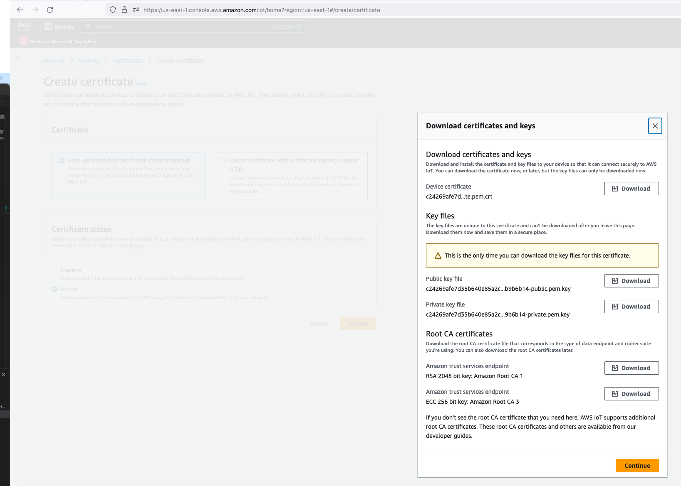The image size is (681, 486).
Task: Go to AWS IoT breadcrumb
Action: (54, 61)
